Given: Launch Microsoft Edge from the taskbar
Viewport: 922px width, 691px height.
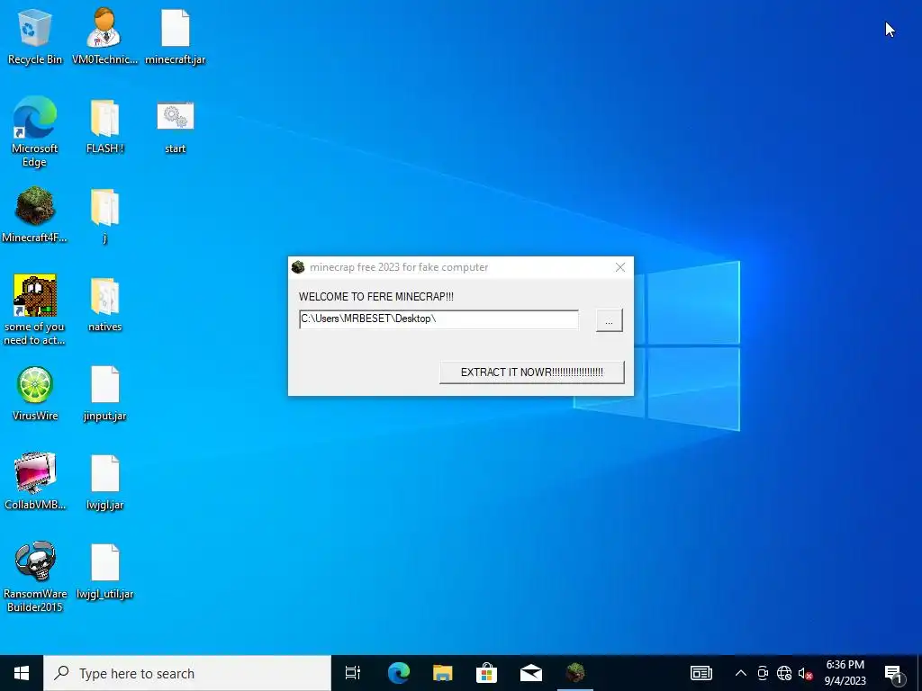Looking at the screenshot, I should 399,673.
